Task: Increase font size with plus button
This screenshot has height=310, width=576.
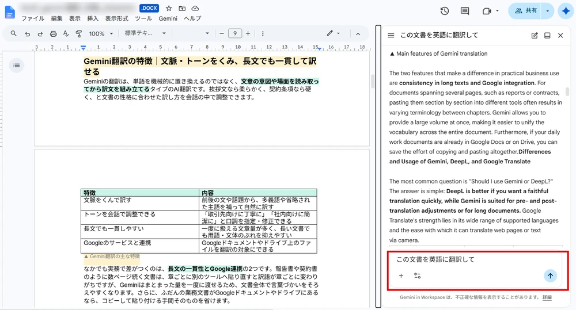Action: [248, 33]
